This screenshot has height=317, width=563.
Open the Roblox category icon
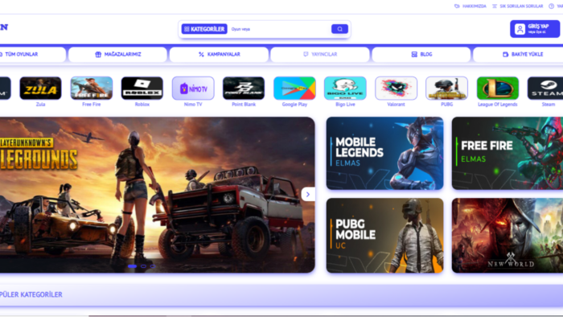(142, 88)
